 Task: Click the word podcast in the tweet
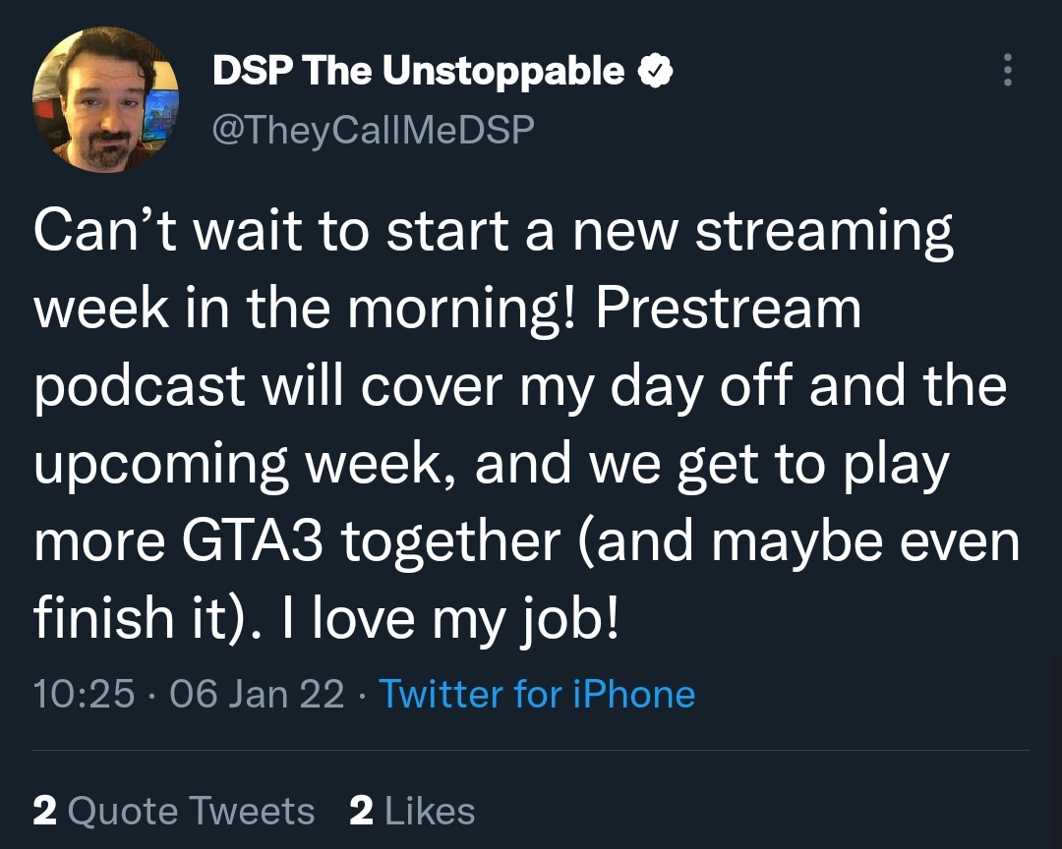pyautogui.click(x=139, y=388)
